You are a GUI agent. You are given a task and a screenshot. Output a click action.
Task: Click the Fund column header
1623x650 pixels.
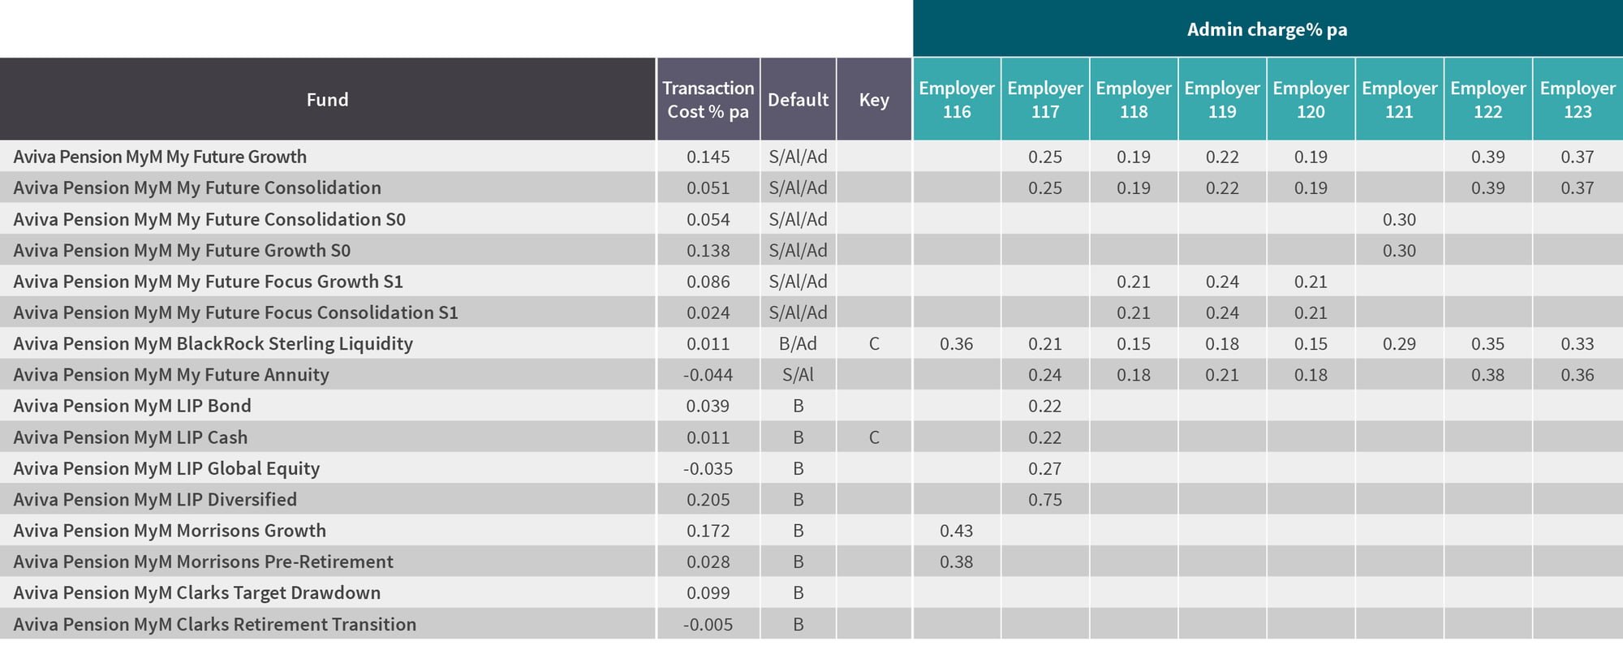coord(327,100)
